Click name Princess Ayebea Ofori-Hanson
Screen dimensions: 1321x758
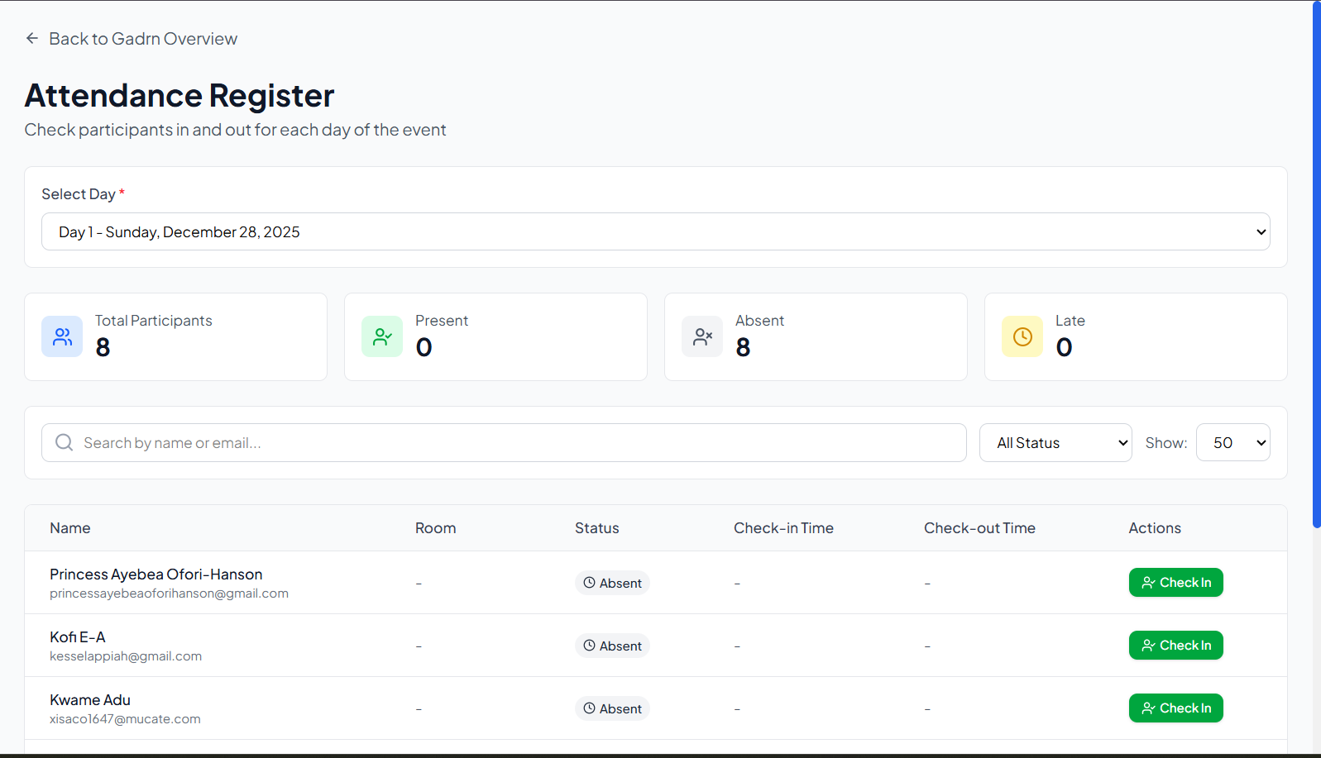156,574
